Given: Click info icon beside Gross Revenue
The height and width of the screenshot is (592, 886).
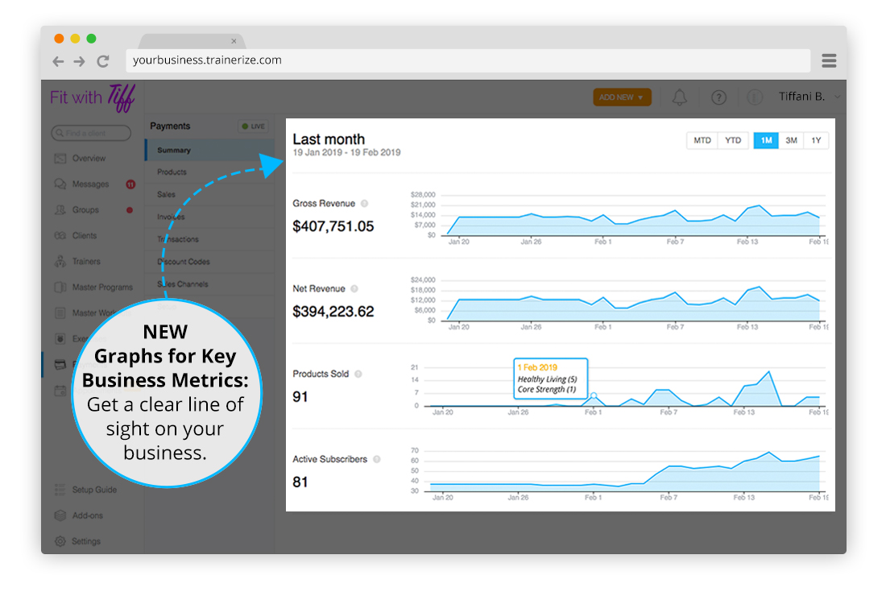Looking at the screenshot, I should [x=365, y=204].
